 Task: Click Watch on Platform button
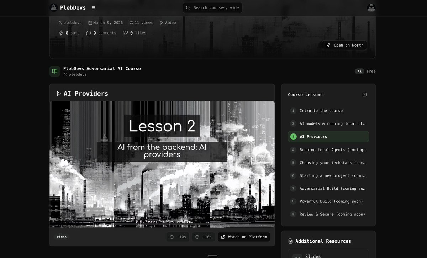point(244,237)
